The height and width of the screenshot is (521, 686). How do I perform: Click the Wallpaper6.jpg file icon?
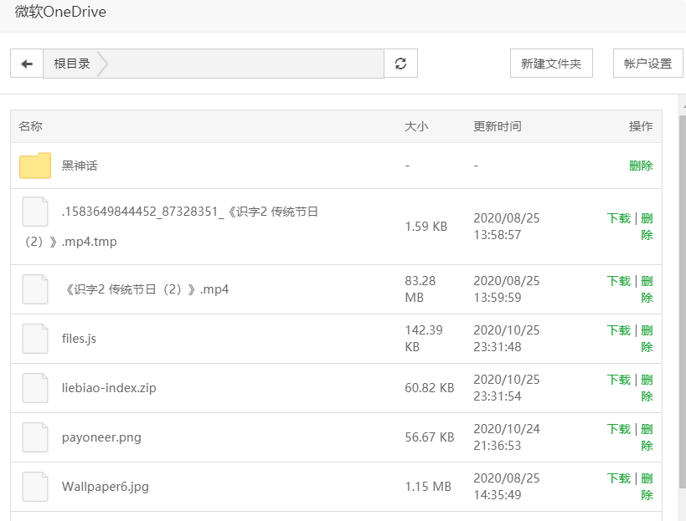click(x=35, y=487)
